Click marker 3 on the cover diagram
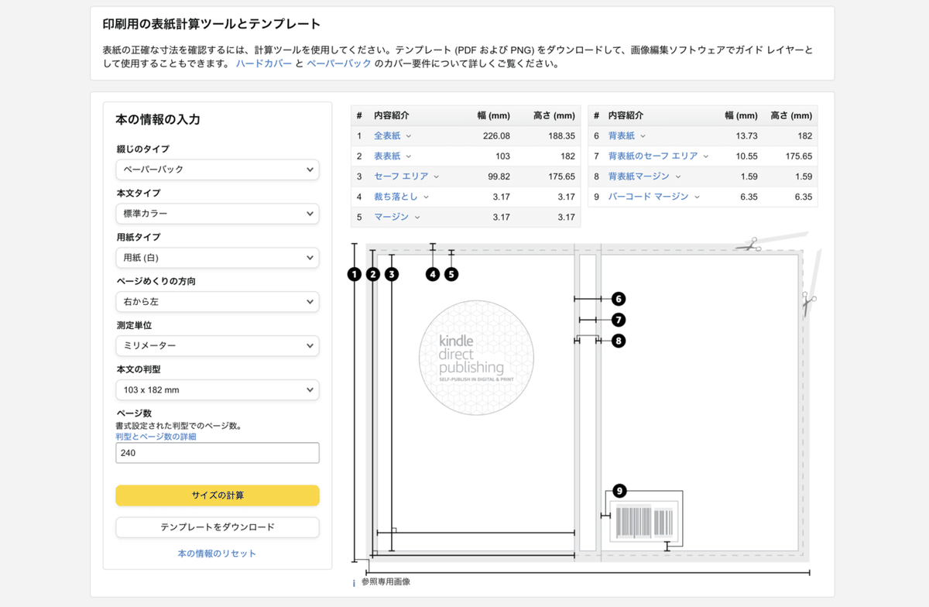The height and width of the screenshot is (607, 929). point(392,274)
